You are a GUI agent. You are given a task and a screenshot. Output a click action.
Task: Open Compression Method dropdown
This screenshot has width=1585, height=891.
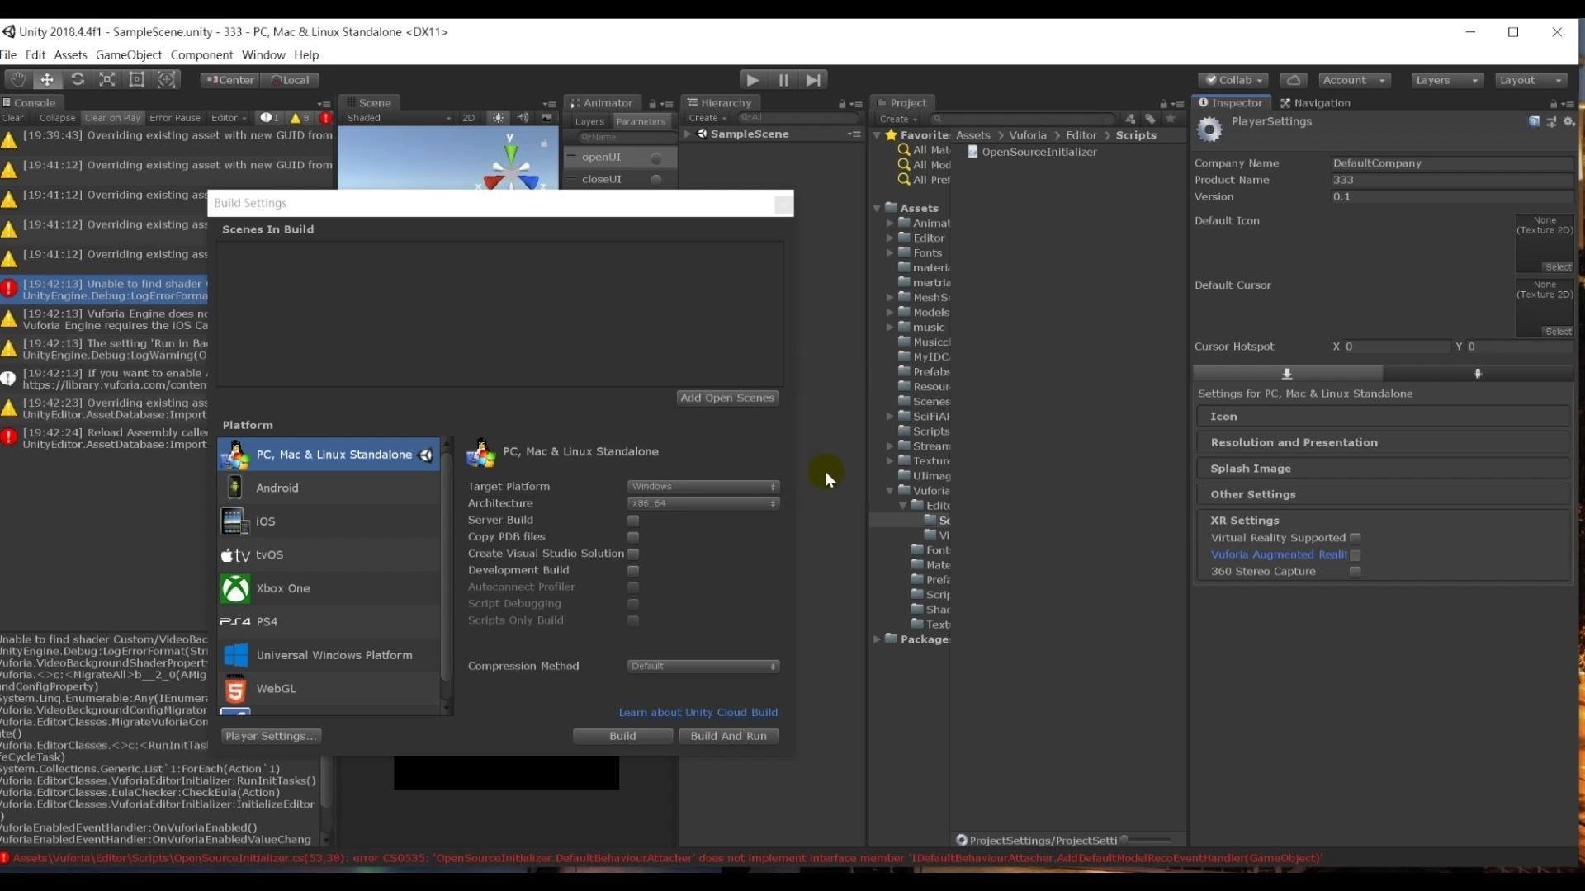point(703,667)
